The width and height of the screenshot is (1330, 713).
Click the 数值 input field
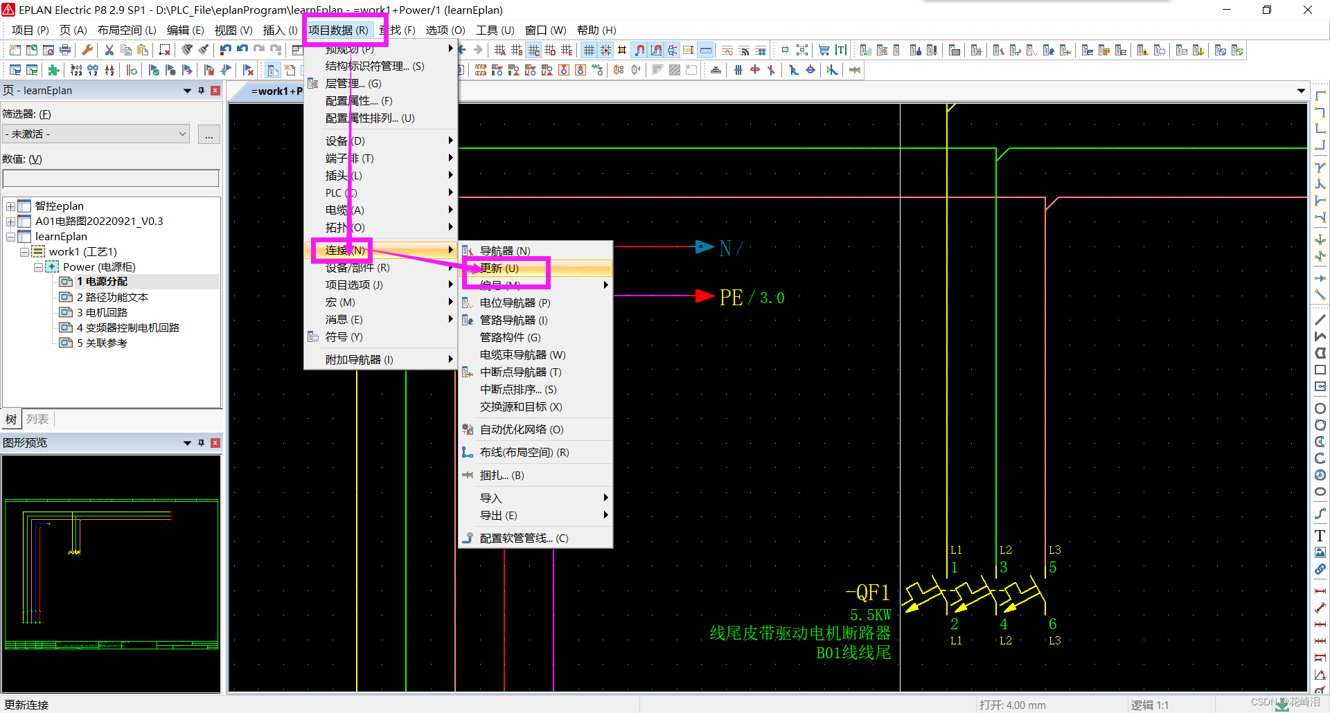[111, 179]
